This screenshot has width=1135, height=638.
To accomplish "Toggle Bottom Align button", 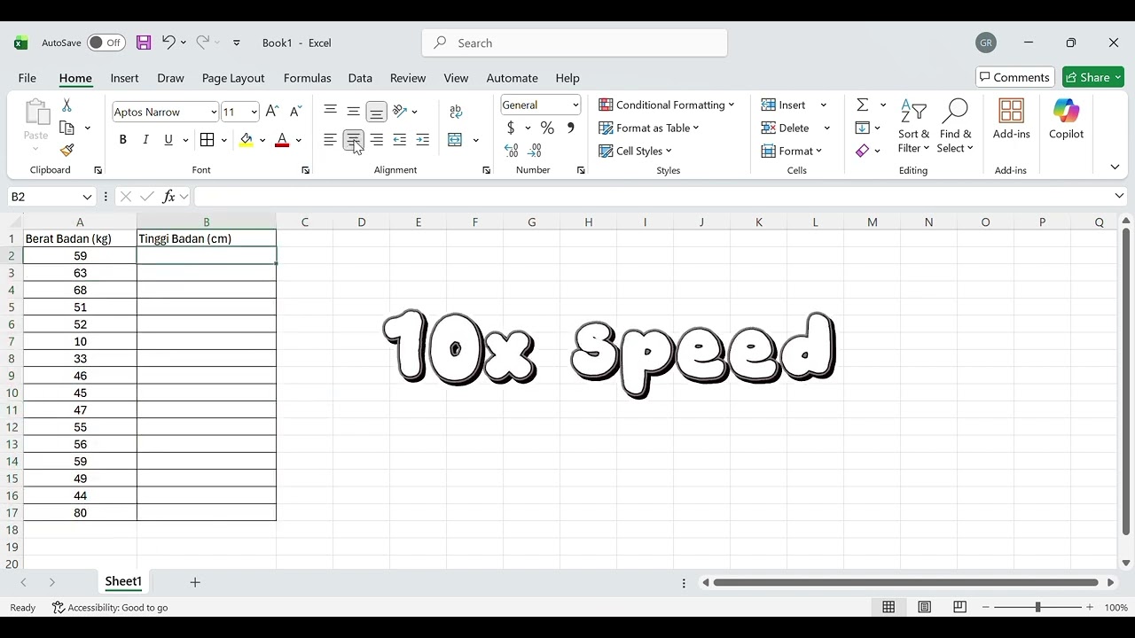I will tap(377, 112).
